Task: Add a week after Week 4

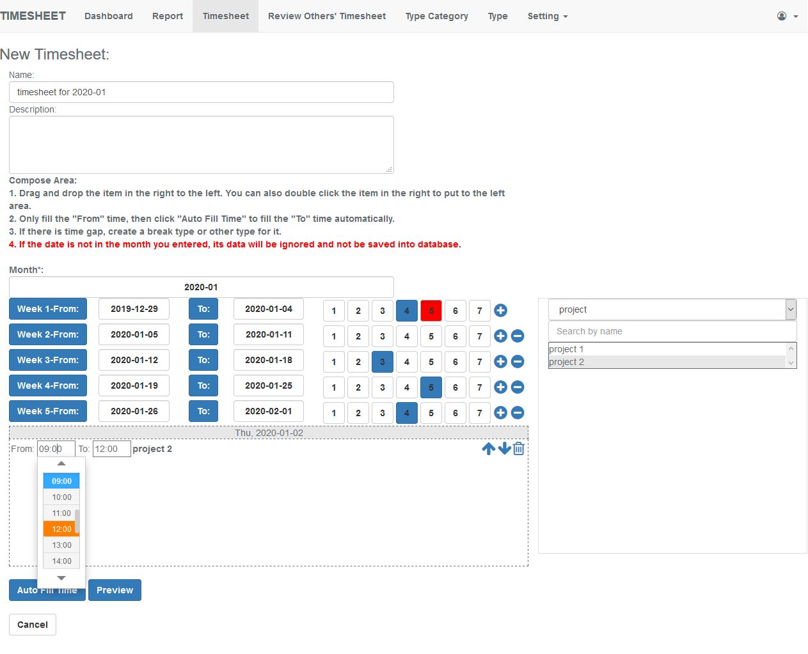Action: tap(501, 387)
